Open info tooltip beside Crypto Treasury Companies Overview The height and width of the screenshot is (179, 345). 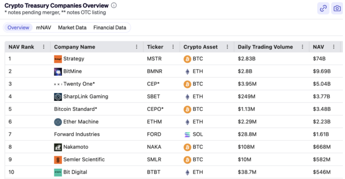114,5
